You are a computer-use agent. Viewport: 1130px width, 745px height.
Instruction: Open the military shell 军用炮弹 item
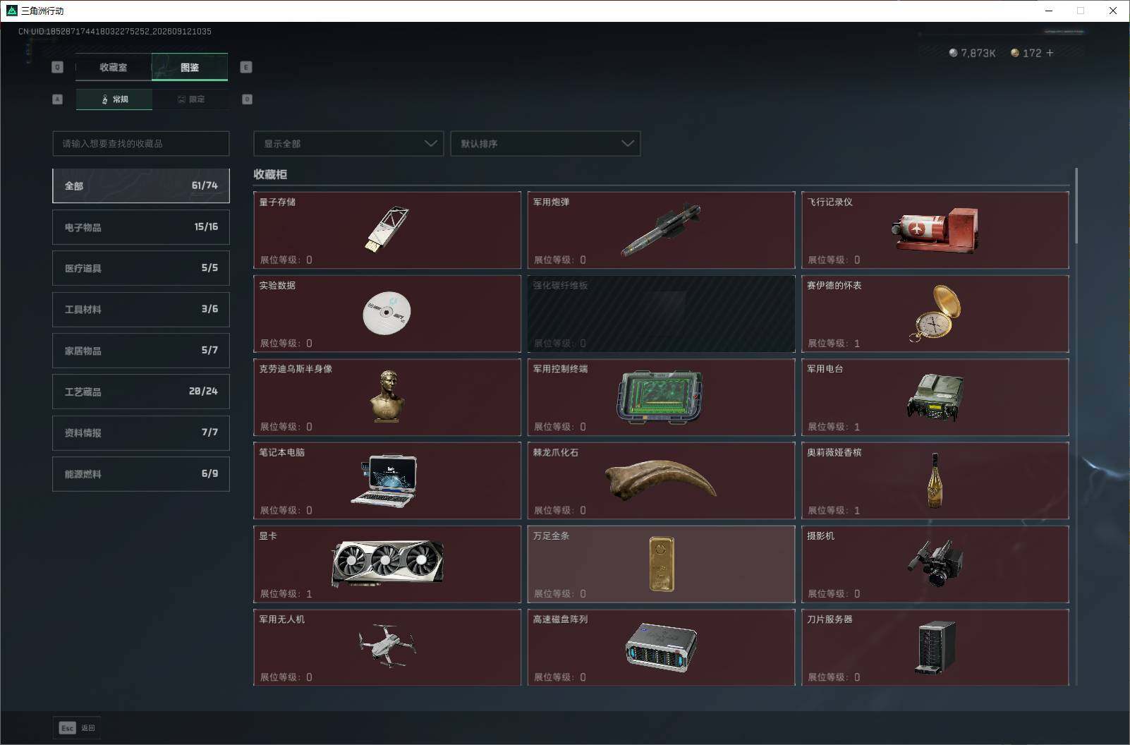pyautogui.click(x=661, y=230)
